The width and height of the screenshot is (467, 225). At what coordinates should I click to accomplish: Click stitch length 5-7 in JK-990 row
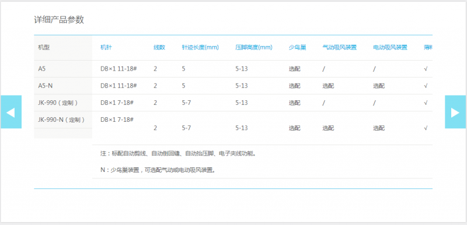click(186, 103)
